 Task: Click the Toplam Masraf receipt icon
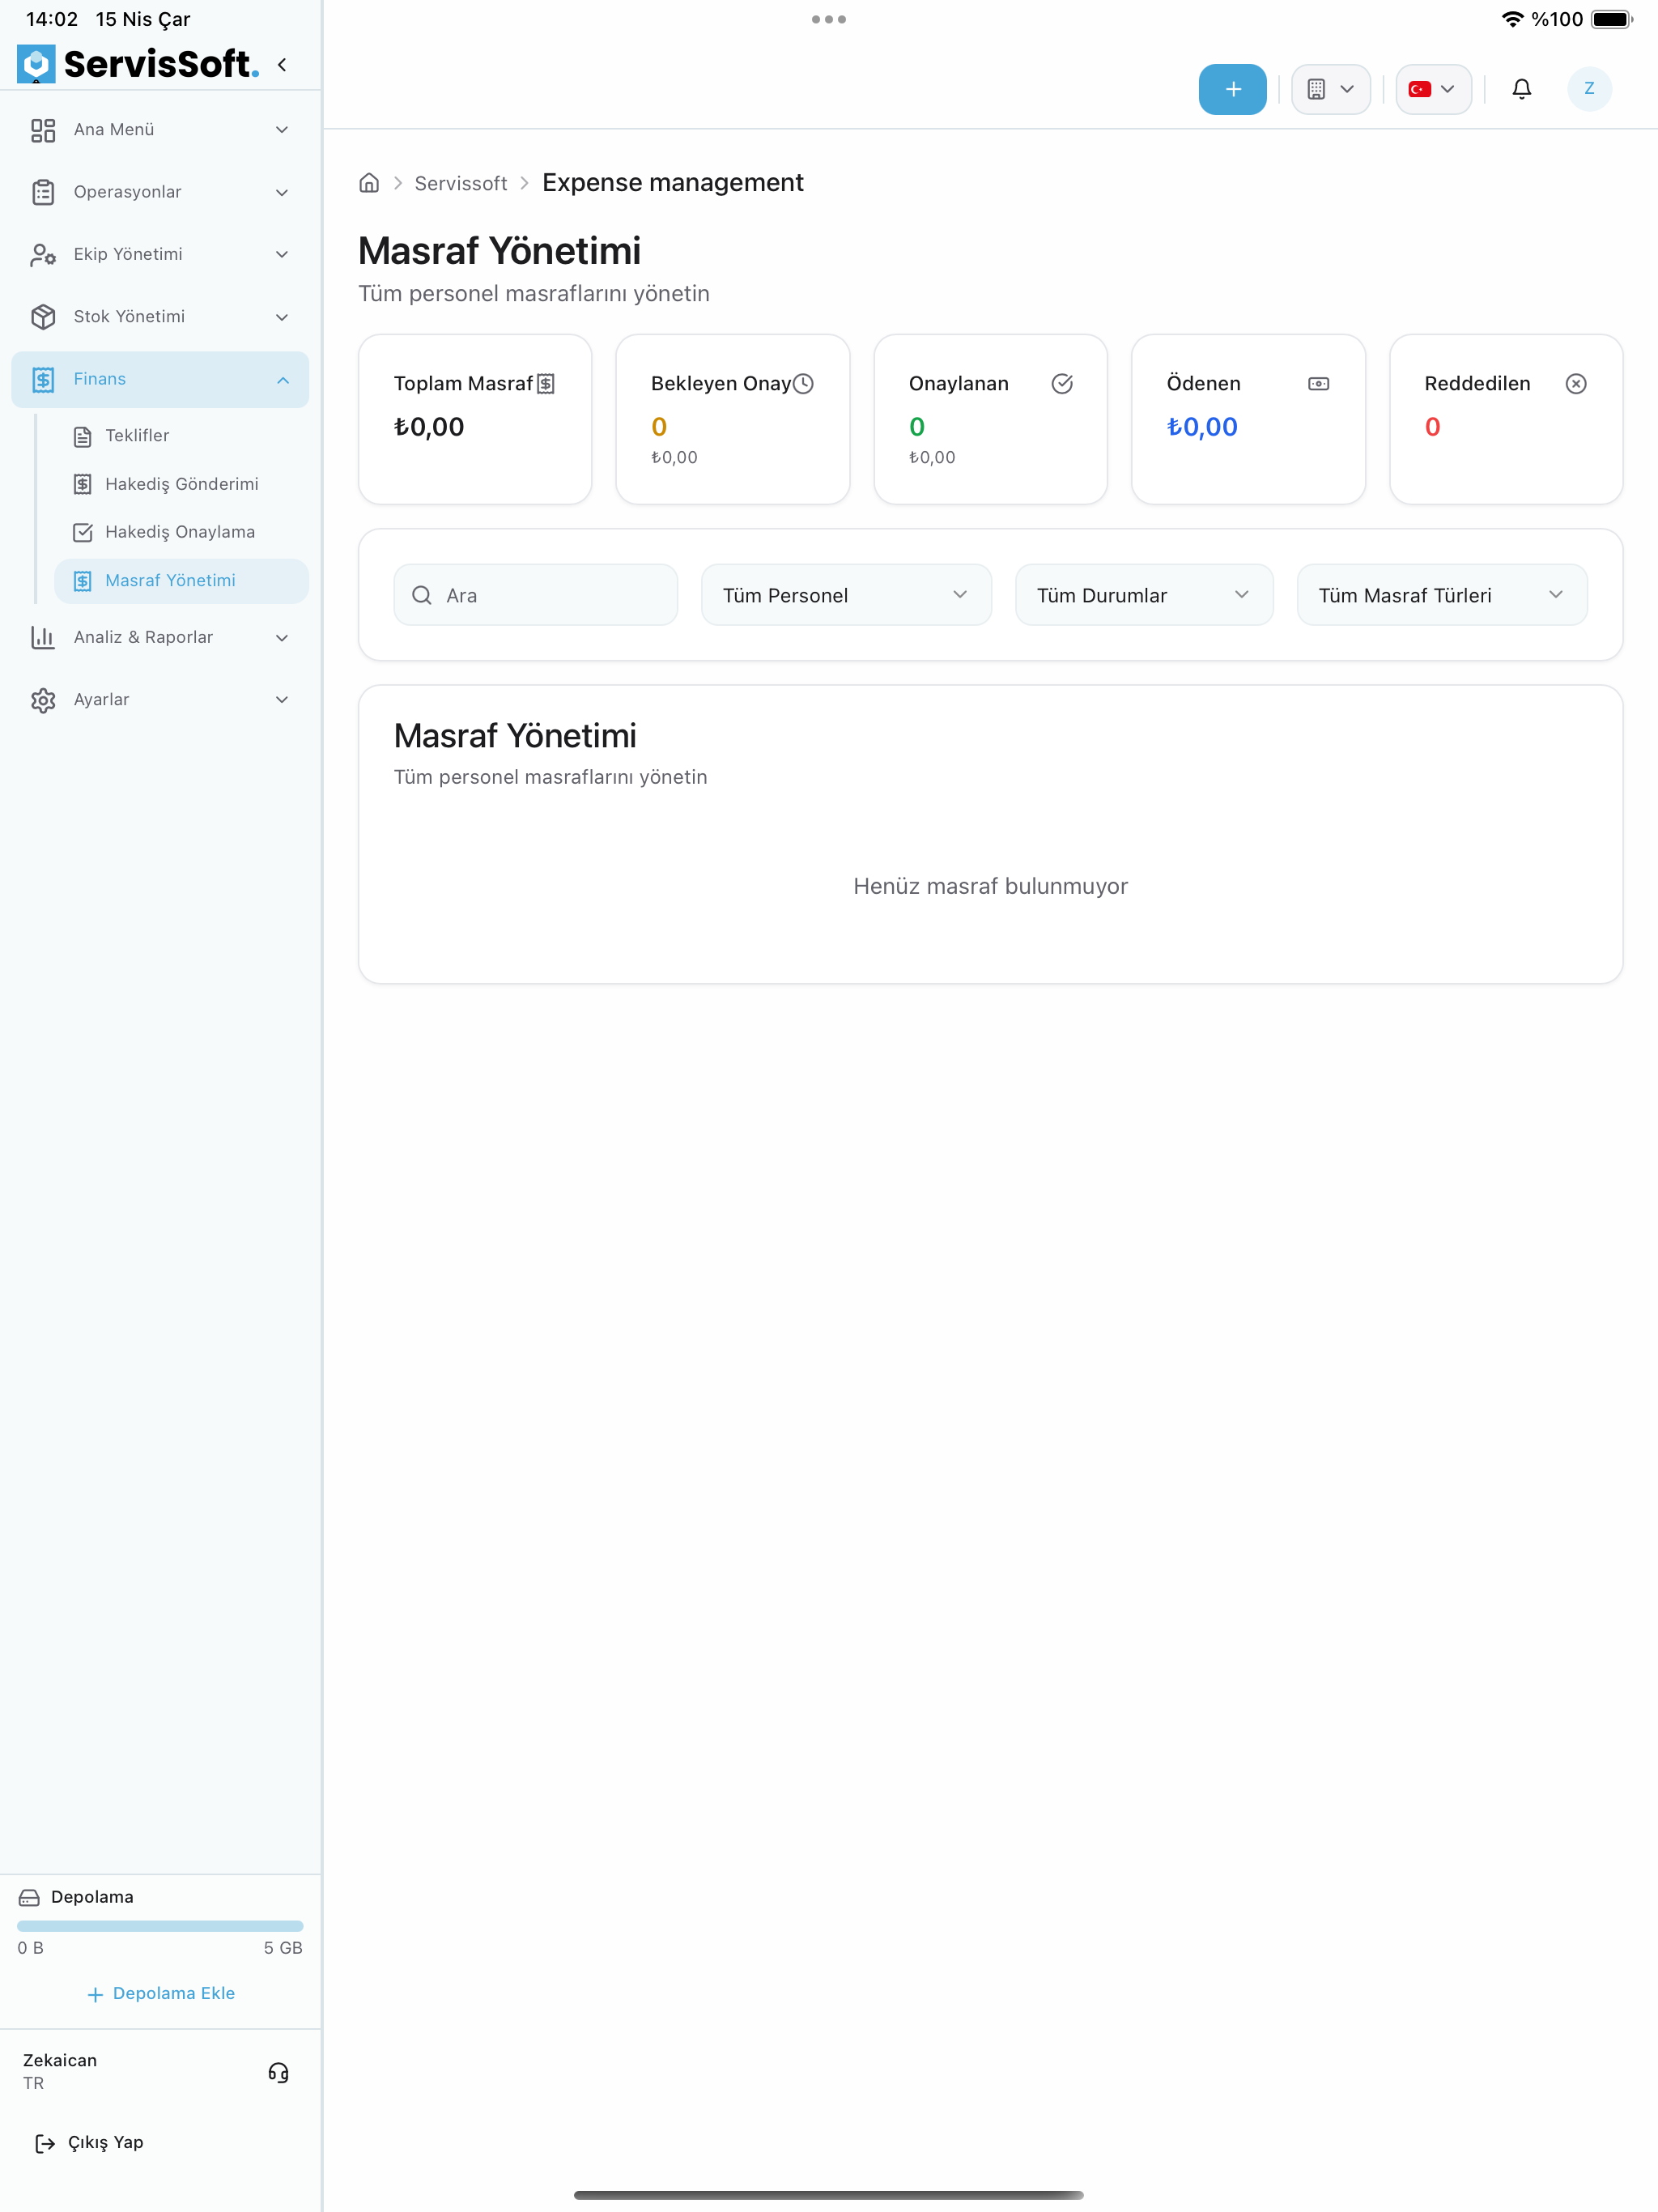[x=546, y=384]
